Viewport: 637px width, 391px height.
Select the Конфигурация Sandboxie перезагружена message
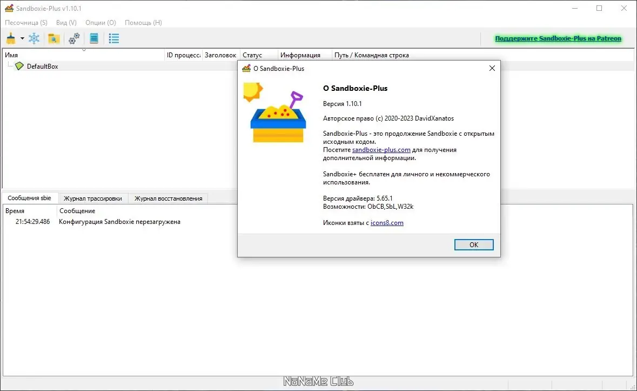pyautogui.click(x=119, y=222)
